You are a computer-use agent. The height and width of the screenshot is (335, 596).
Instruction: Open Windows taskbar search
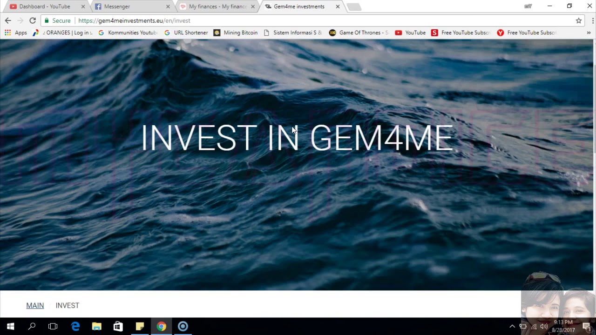tap(32, 326)
